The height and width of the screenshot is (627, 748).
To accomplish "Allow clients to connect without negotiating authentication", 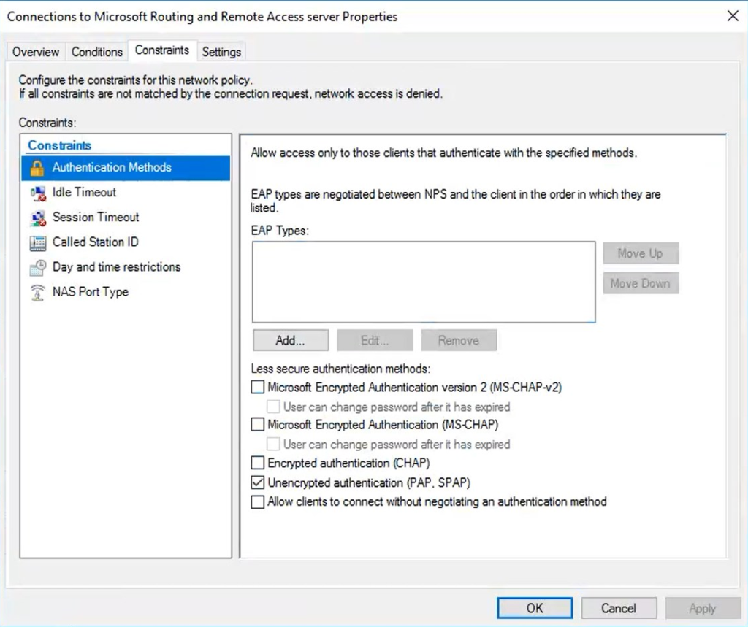I will (x=257, y=502).
